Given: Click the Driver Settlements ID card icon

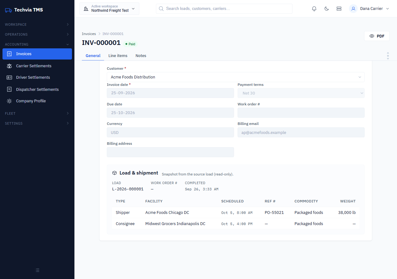Looking at the screenshot, I should tap(9, 77).
